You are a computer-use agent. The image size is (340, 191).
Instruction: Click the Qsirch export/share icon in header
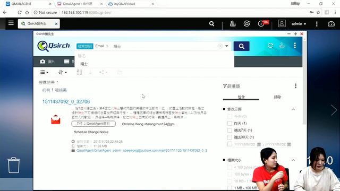(x=282, y=45)
